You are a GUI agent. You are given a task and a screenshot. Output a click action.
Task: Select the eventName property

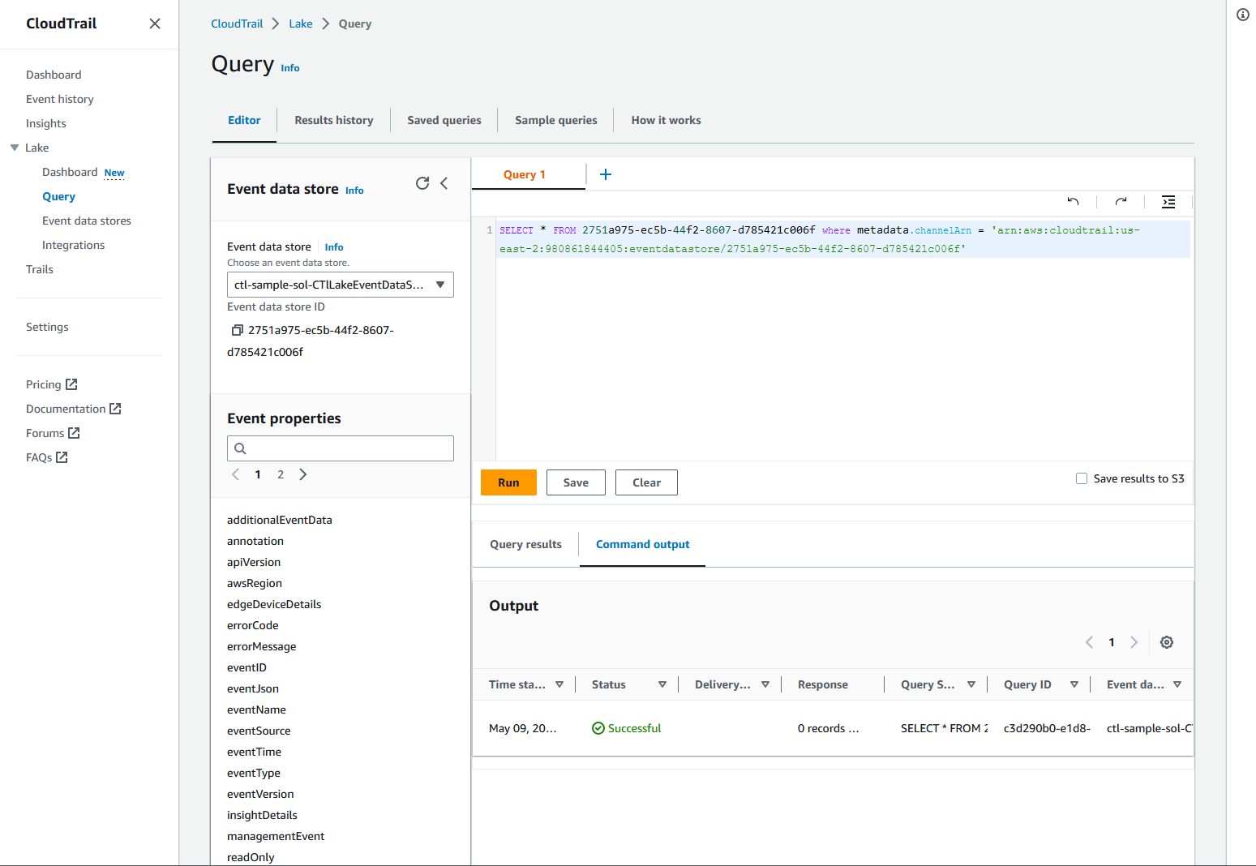pos(256,710)
